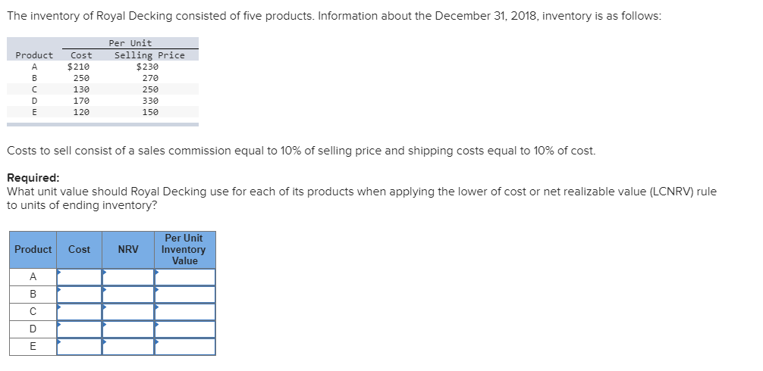Select Per Unit Inventory Value field for A

pos(185,277)
